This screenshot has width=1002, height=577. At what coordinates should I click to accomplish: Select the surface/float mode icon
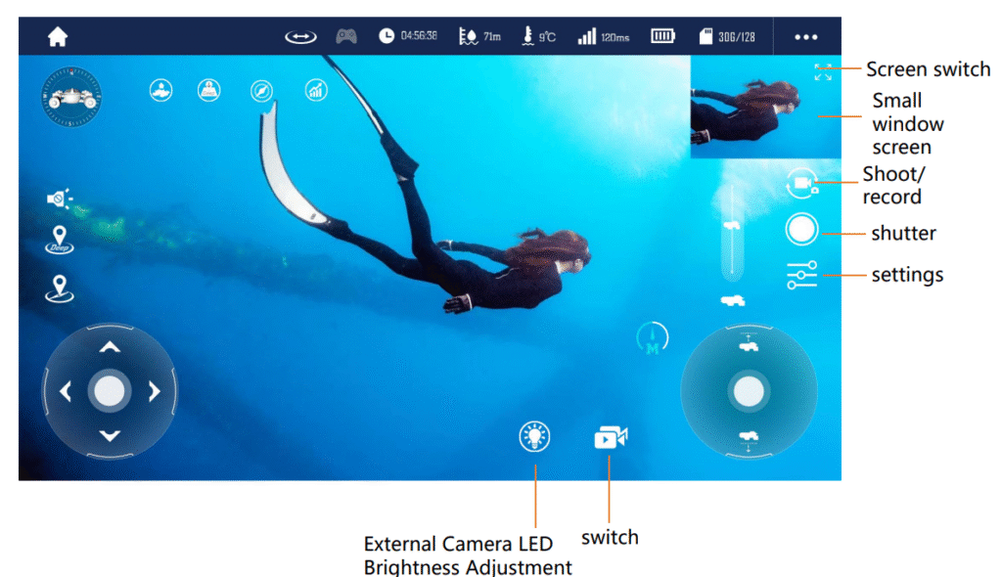pyautogui.click(x=159, y=90)
